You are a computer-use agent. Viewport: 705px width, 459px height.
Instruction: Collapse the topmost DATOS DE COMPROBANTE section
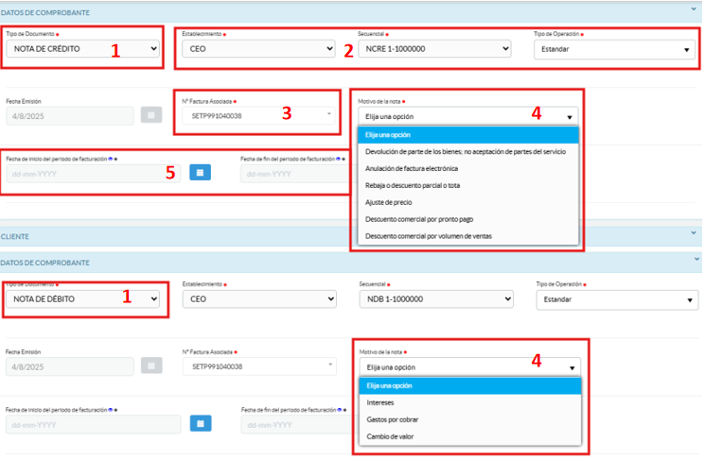[696, 7]
